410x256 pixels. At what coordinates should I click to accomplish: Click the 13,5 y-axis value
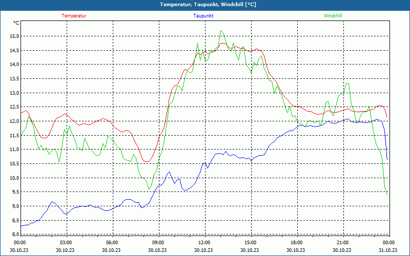tap(14, 79)
